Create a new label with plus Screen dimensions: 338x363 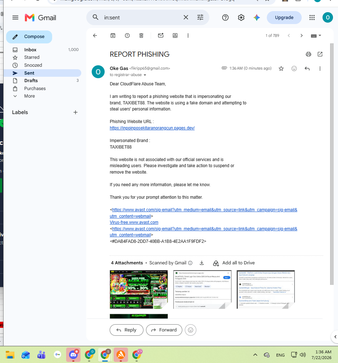click(x=76, y=113)
